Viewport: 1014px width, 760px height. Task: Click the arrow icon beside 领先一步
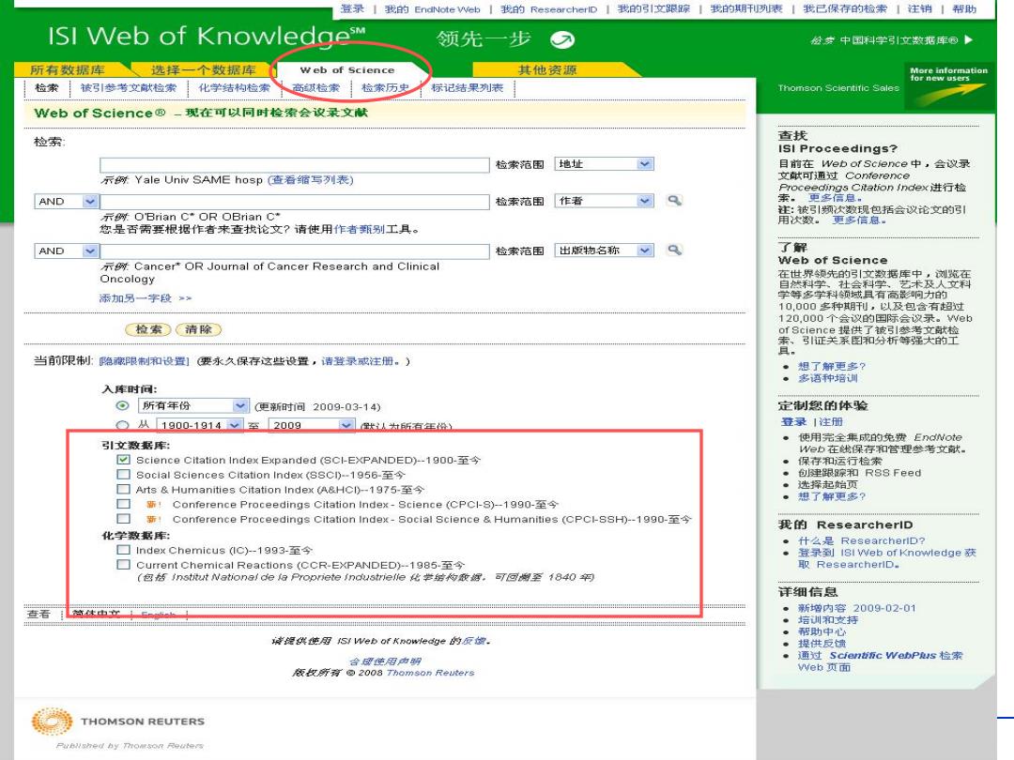pyautogui.click(x=562, y=40)
